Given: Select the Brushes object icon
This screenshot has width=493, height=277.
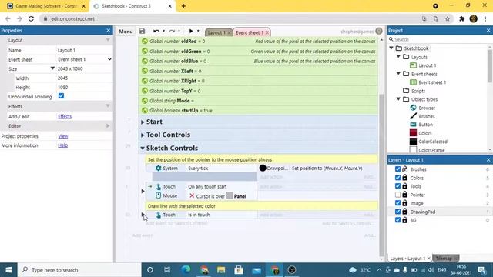Looking at the screenshot, I should coord(413,116).
